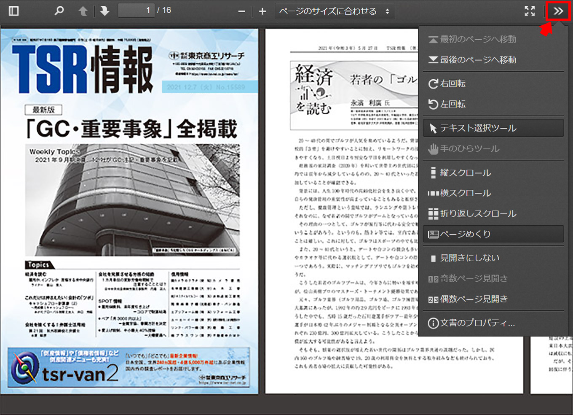Choose 右回転 to rotate clockwise

coord(493,84)
